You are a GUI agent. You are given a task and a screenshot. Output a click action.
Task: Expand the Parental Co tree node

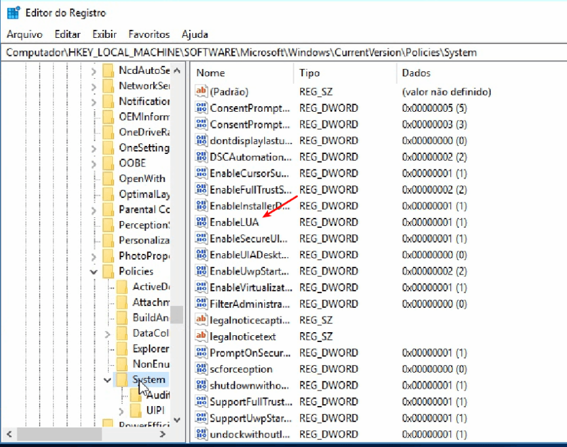tap(94, 210)
